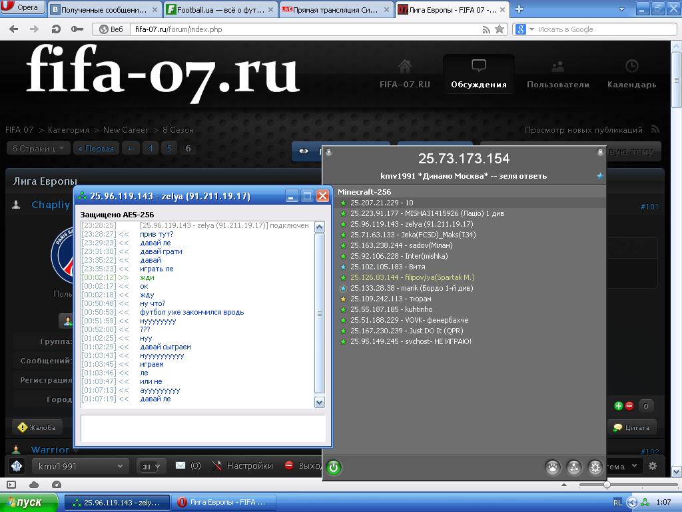Viewport: 682px width, 512px height.
Task: Switch to Полученные сообщения tab
Action: (104, 9)
